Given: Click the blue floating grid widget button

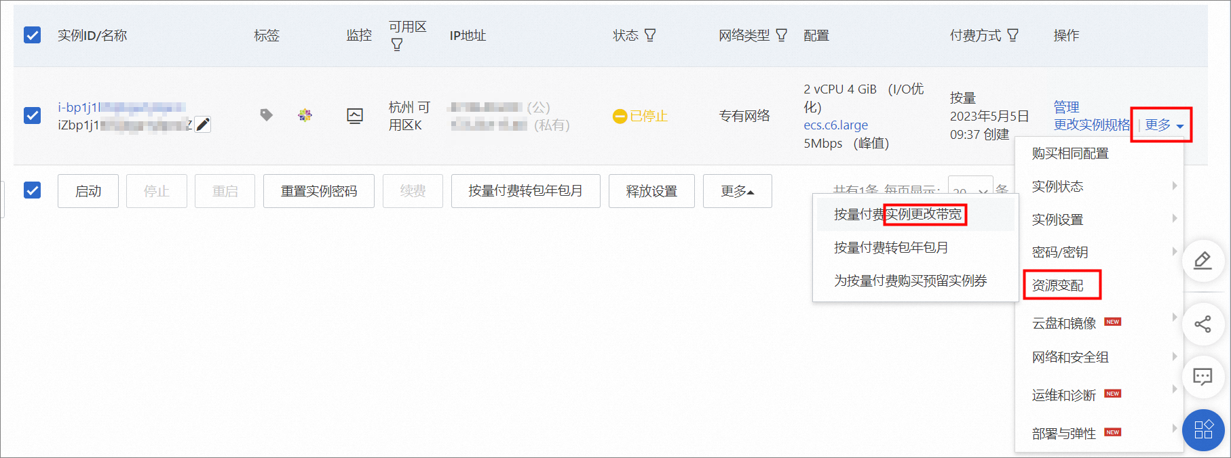Looking at the screenshot, I should pos(1202,430).
